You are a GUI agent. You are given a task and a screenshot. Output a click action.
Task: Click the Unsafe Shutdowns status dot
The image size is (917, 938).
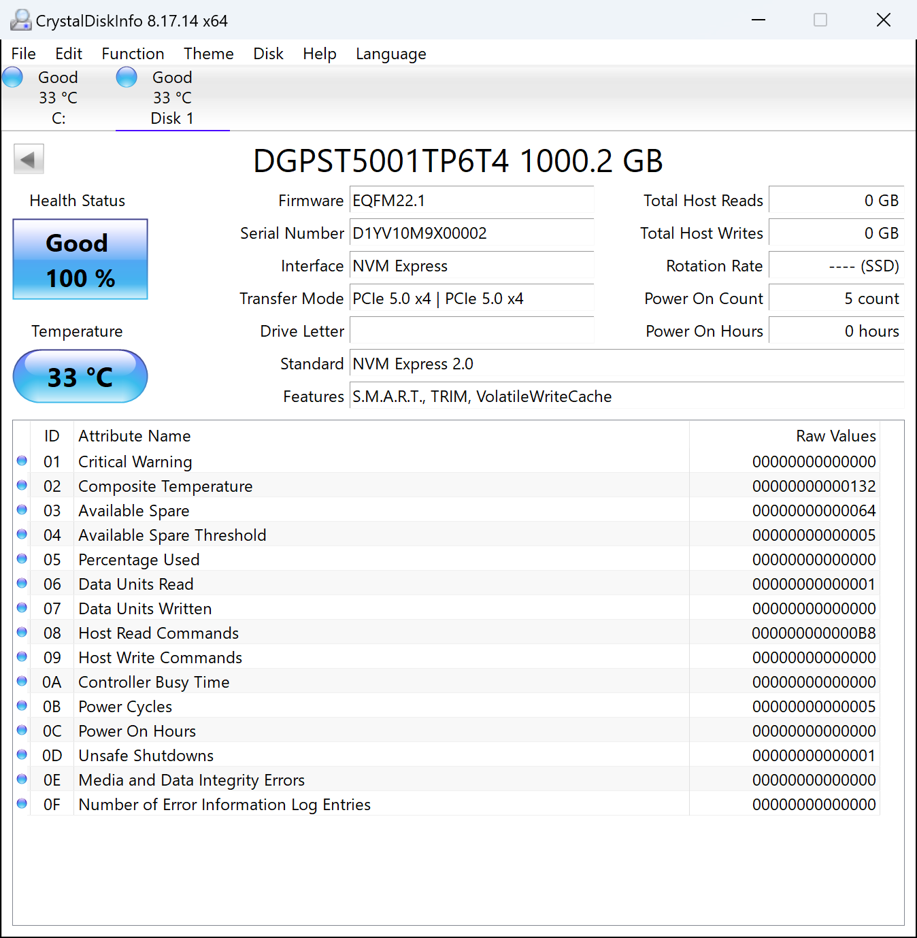point(22,755)
